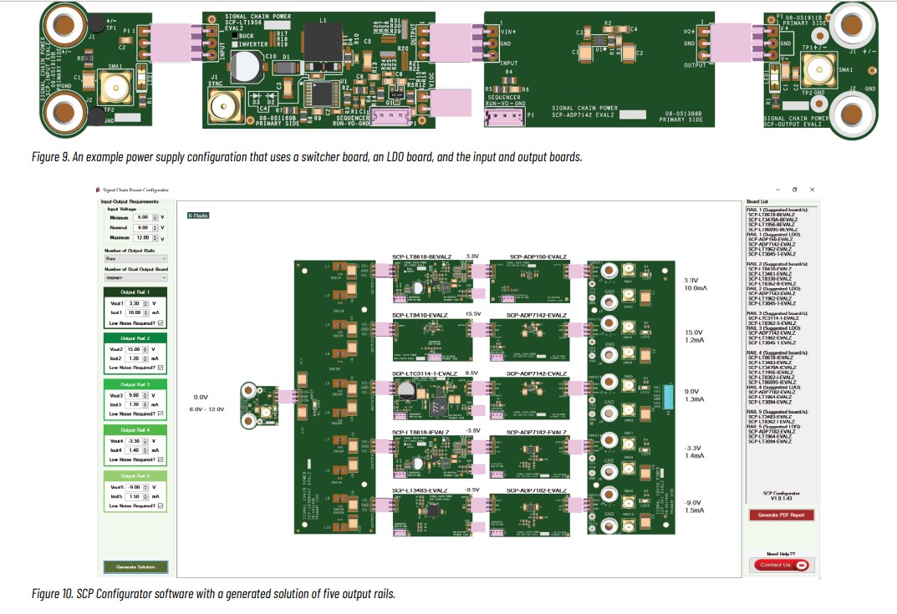The width and height of the screenshot is (897, 614).
Task: Select the SCP-LT8410-EVALZ board image in workspace
Action: [432, 341]
